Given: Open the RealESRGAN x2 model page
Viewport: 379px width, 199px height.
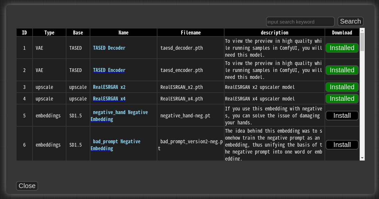Looking at the screenshot, I should 109,87.
